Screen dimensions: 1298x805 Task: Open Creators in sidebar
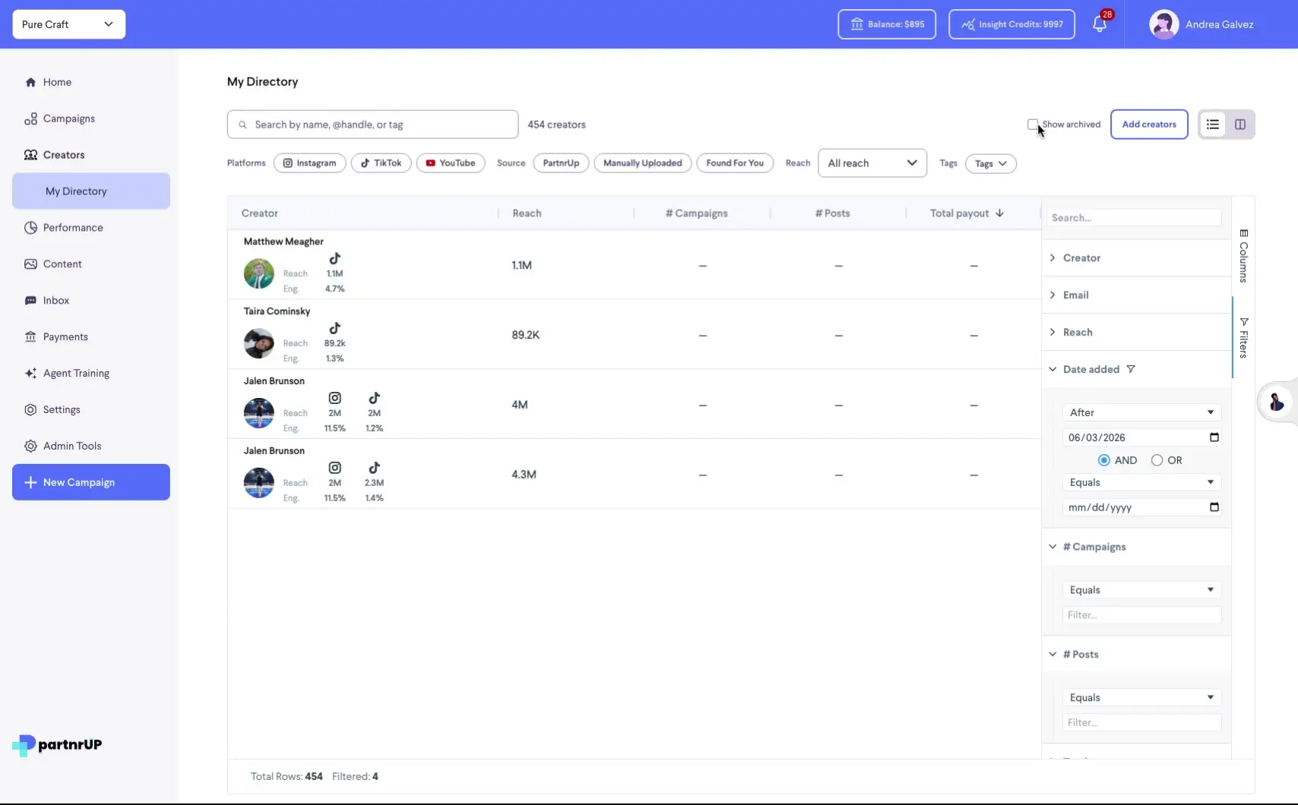[90, 155]
